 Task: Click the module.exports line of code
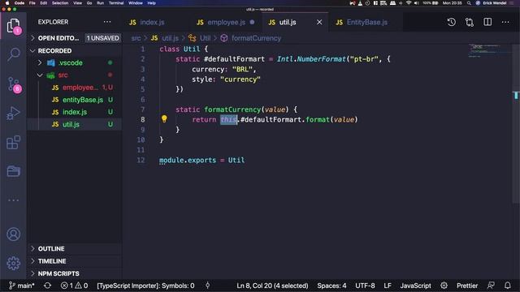[201, 160]
